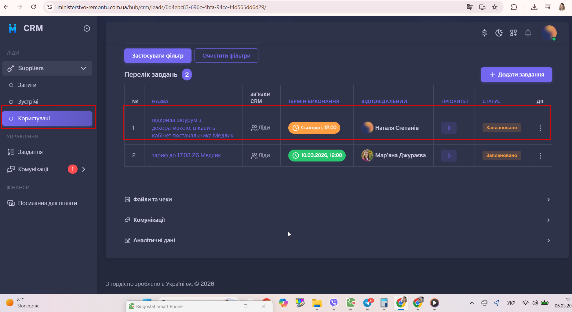Viewport: 572px width, 312px height.
Task: Click Мар'яна Джураєва's avatar photo
Action: click(367, 155)
